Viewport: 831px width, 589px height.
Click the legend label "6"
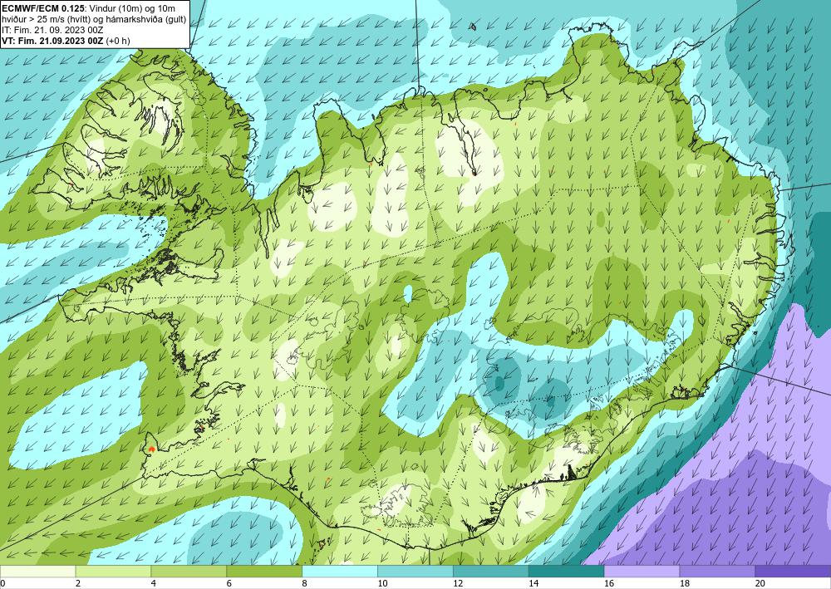(x=229, y=583)
